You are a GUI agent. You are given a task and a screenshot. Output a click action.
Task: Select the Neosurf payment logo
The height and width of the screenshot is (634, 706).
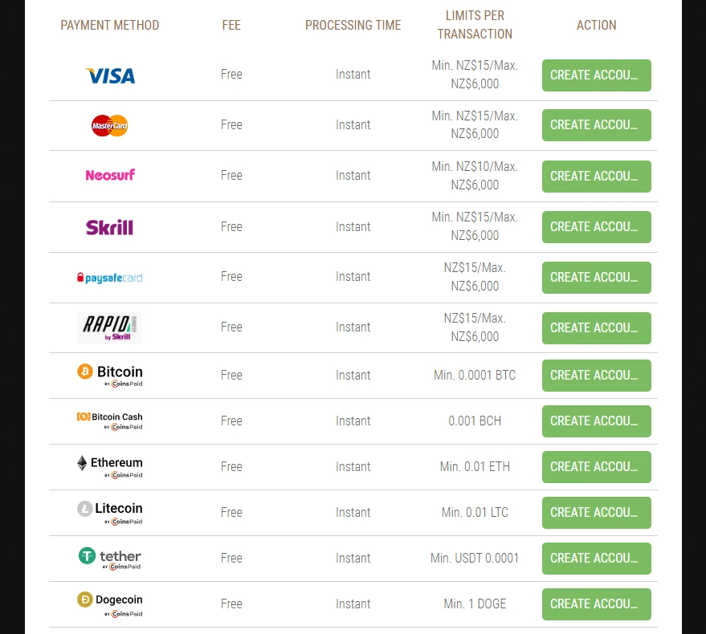coord(110,175)
